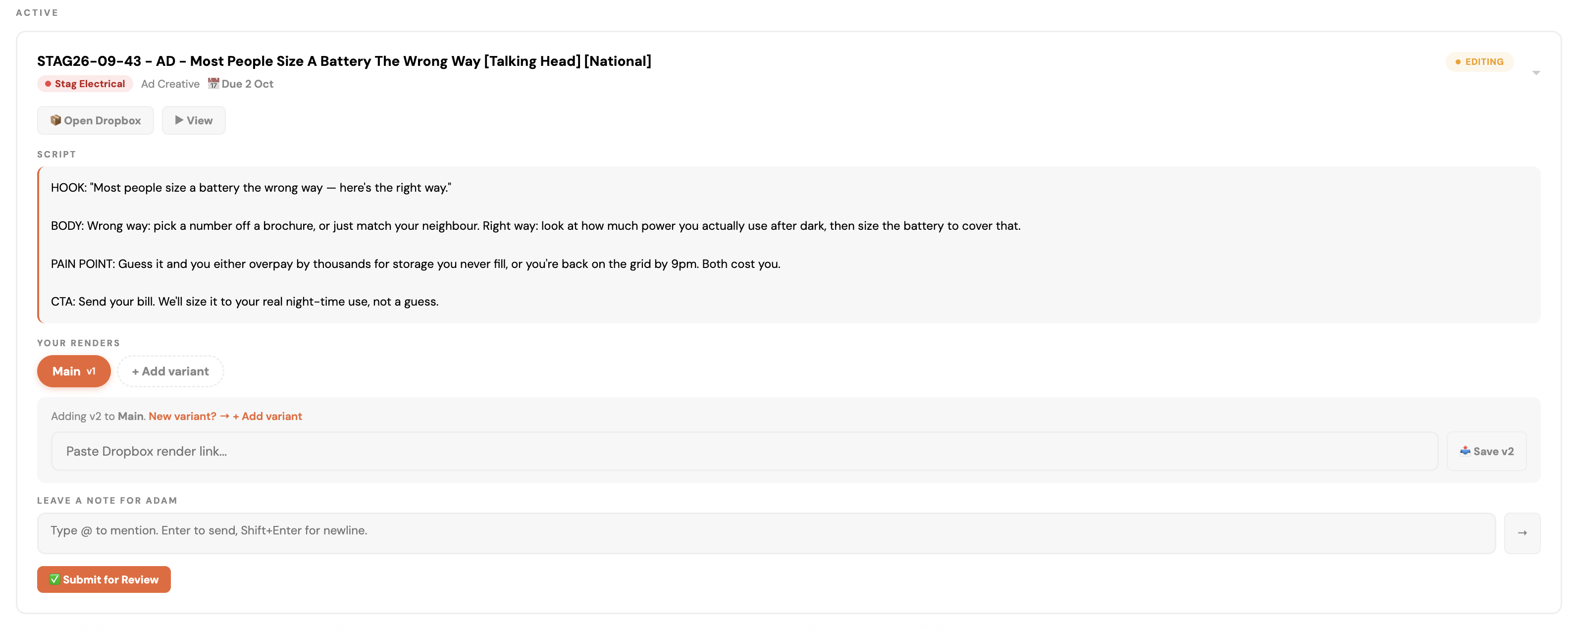Click the LEAVE A NOTE FOR ADAM heading
The width and height of the screenshot is (1578, 629).
pos(107,500)
